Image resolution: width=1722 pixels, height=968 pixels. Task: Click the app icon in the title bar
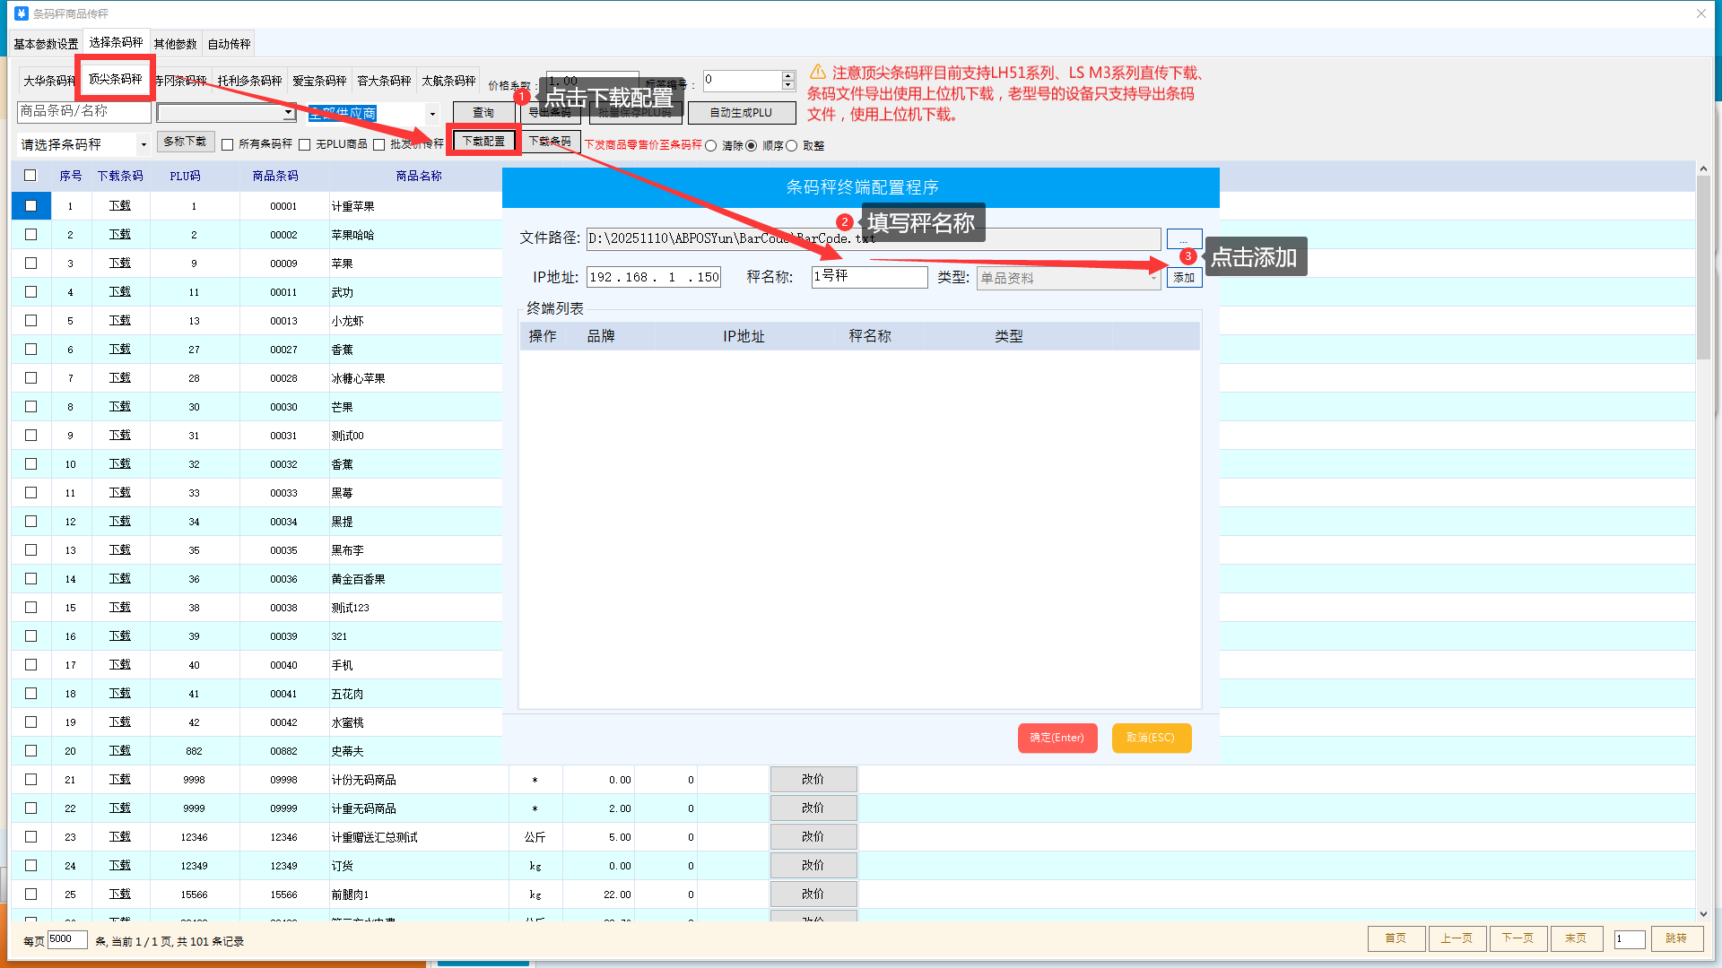pos(21,13)
